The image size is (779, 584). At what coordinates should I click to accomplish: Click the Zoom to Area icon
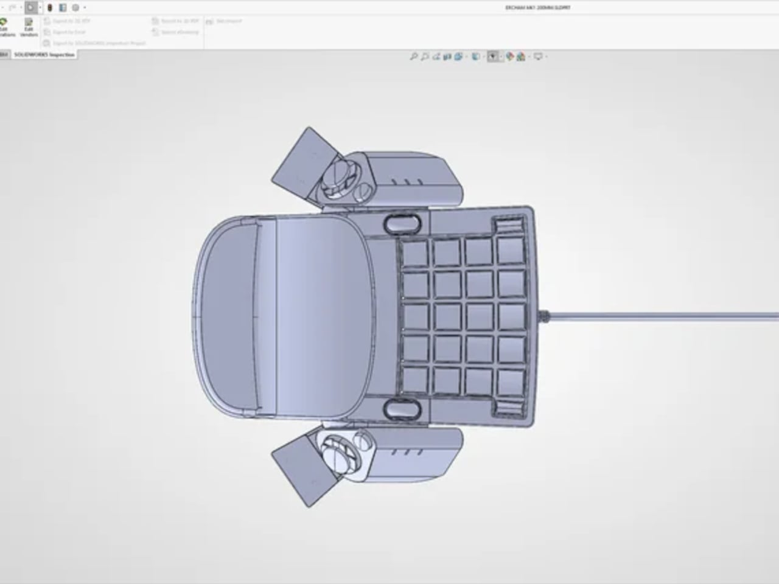tap(425, 57)
